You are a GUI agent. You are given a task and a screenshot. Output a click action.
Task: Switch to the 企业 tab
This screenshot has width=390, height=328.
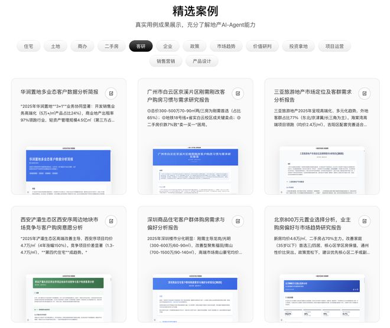pos(168,46)
